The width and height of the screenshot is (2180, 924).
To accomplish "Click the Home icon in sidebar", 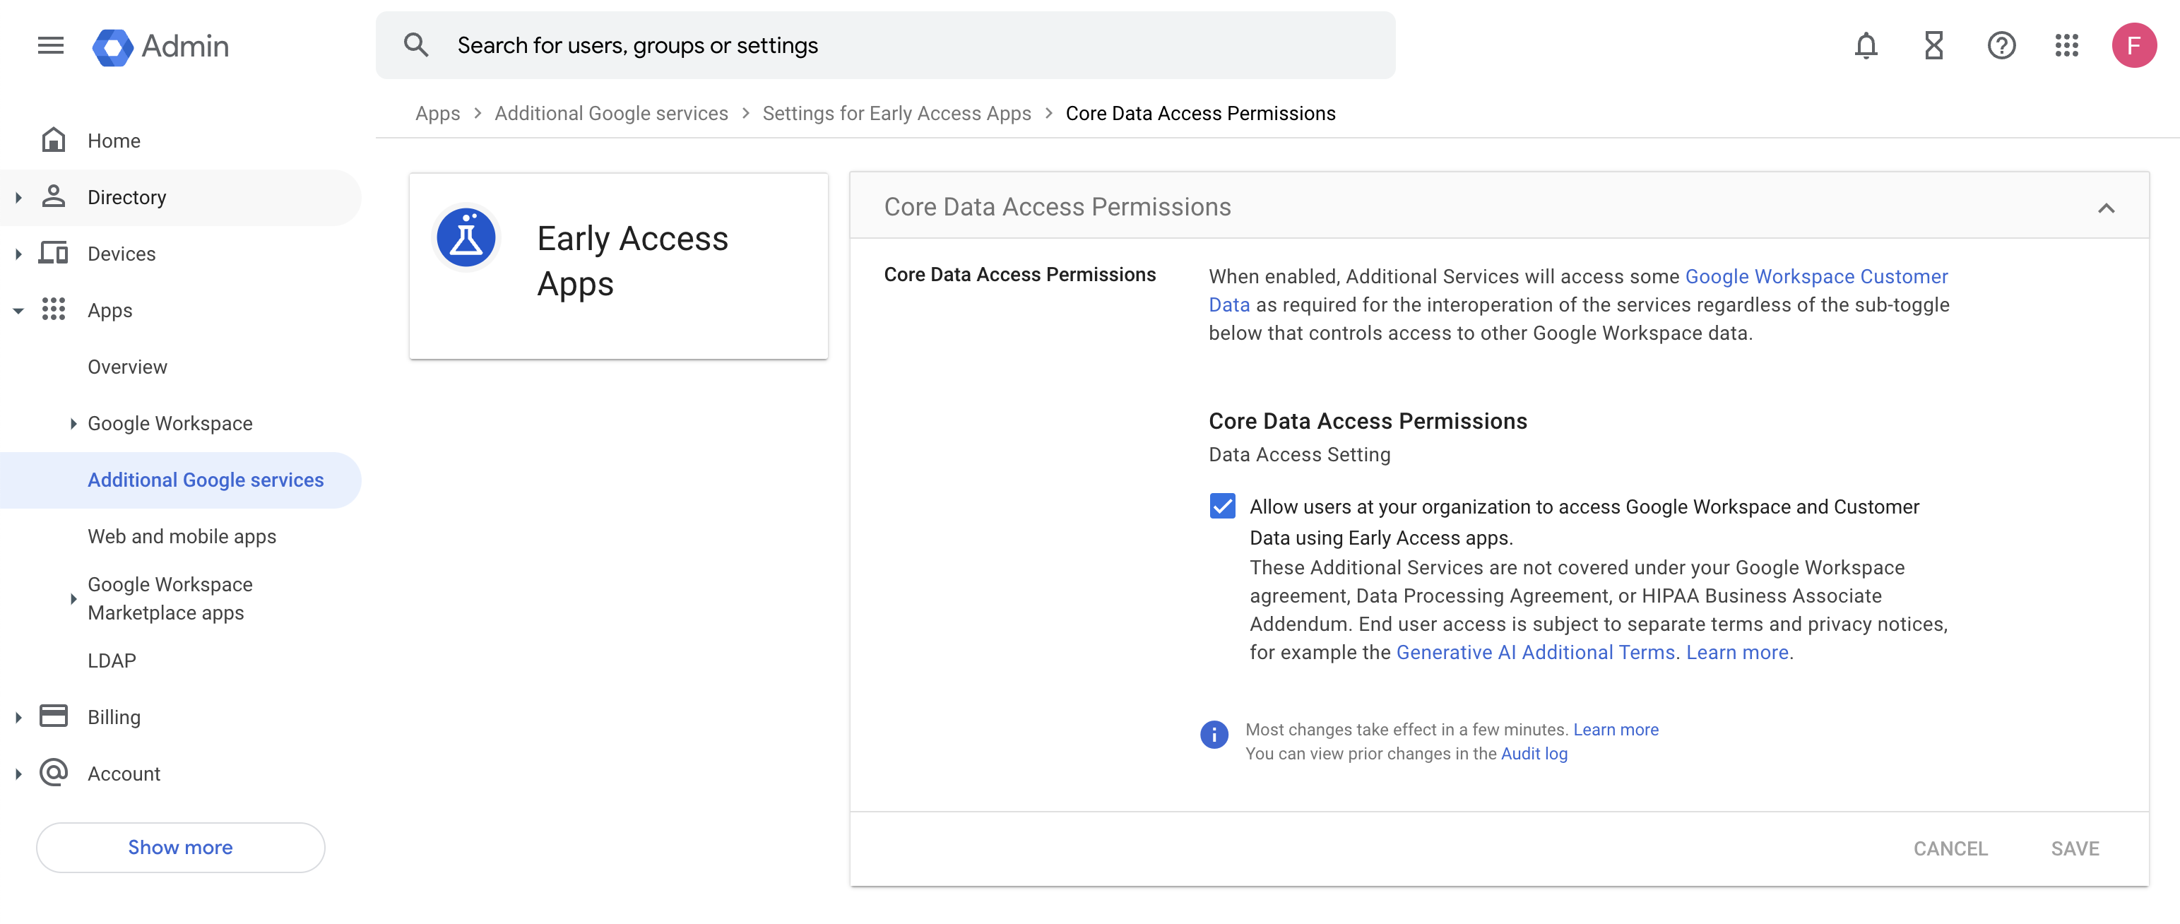I will (53, 140).
